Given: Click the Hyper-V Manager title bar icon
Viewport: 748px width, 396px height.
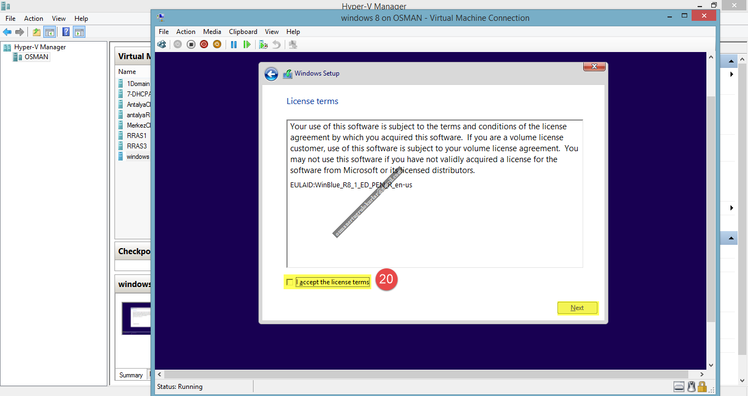Looking at the screenshot, I should [x=6, y=6].
